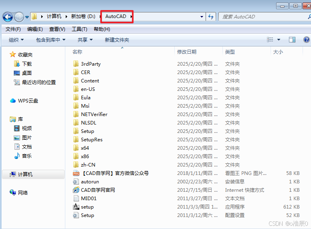
Task: Open the 帮助(H) menu
Action: (x=102, y=29)
